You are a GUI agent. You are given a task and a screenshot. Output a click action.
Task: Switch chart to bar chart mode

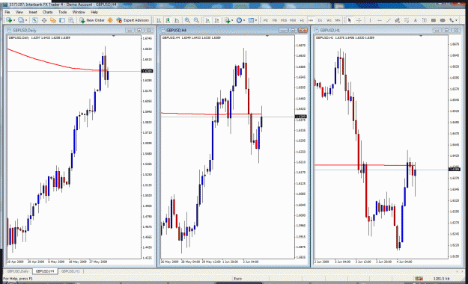pyautogui.click(x=159, y=20)
